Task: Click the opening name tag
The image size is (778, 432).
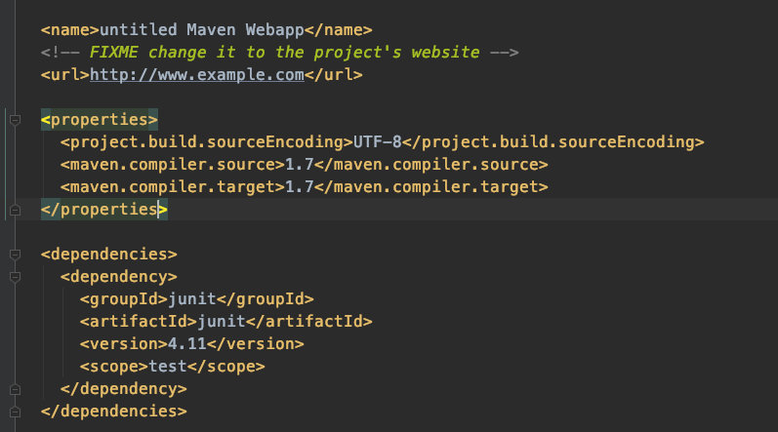Action: click(x=69, y=29)
